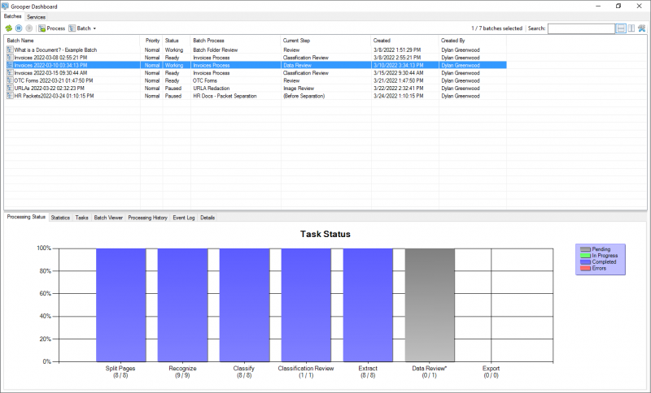Click the Classify completed bar
Screen dimensions: 651x393
245,305
